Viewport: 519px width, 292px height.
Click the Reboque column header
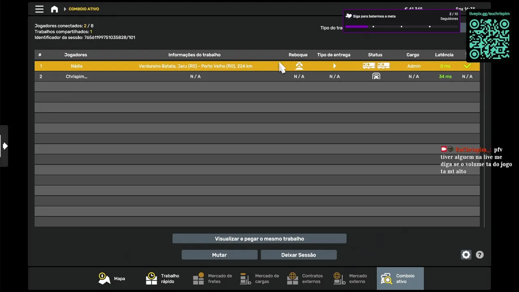tap(298, 55)
